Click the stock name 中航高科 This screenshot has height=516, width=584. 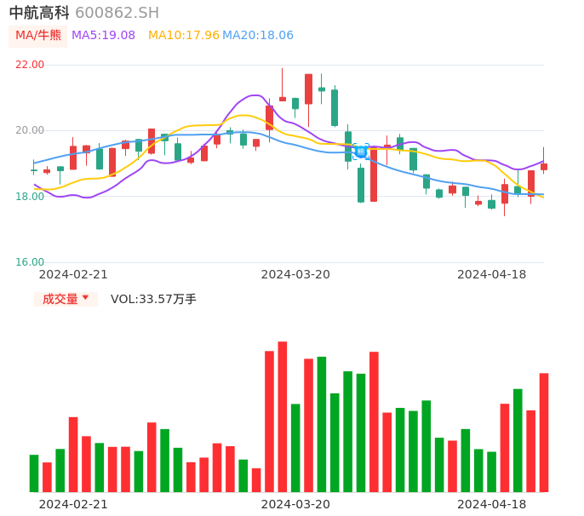(x=39, y=13)
